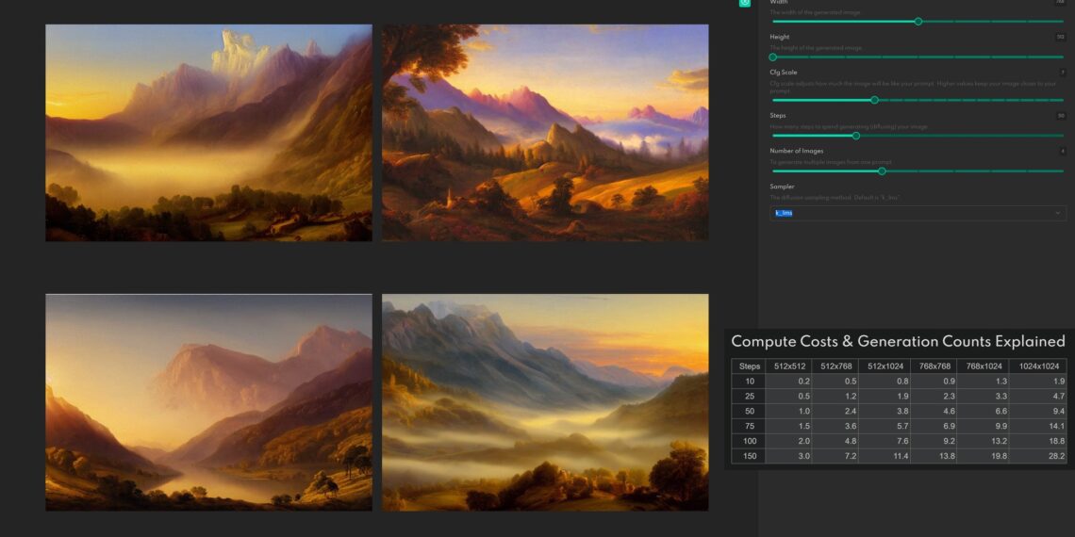Click the '768x768' column header

tap(934, 366)
